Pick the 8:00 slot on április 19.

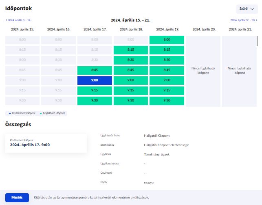point(167,40)
